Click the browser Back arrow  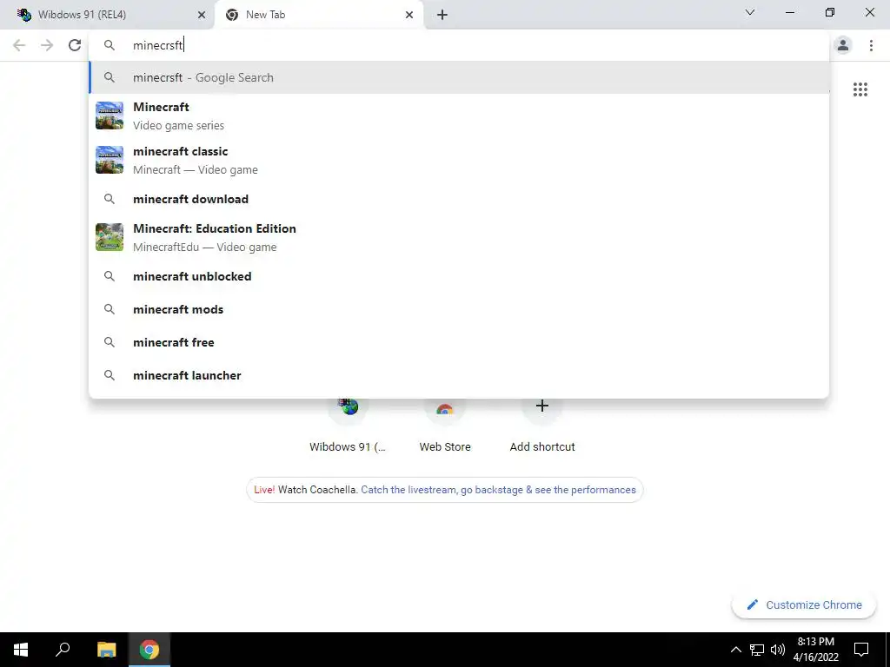click(19, 45)
